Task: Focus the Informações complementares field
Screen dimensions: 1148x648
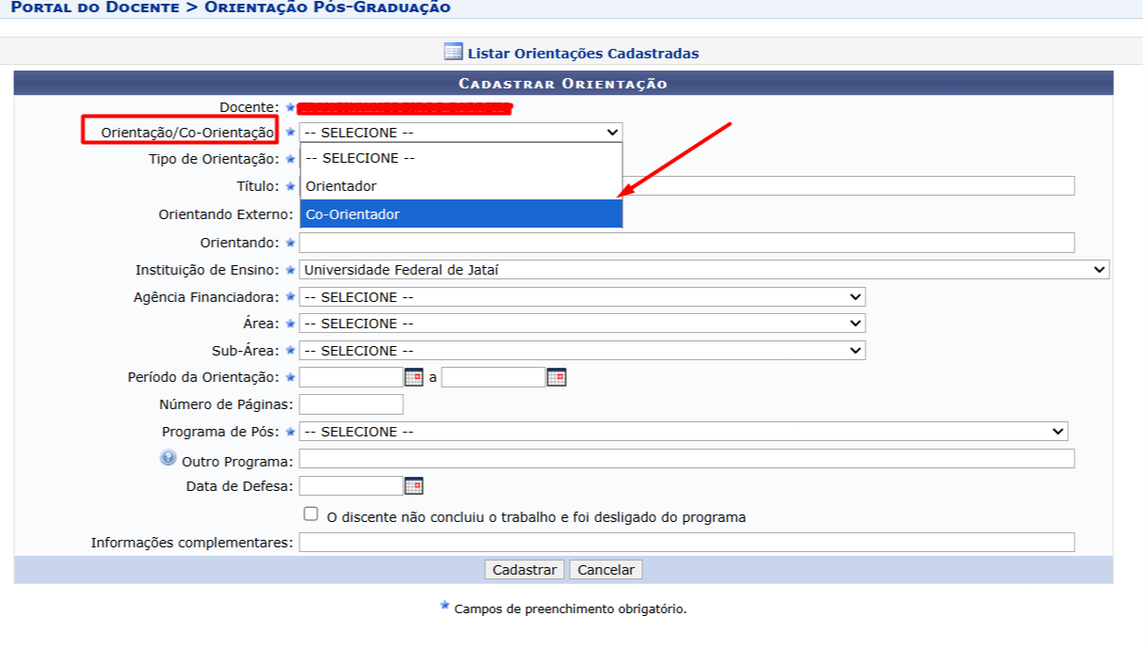Action: coord(687,543)
